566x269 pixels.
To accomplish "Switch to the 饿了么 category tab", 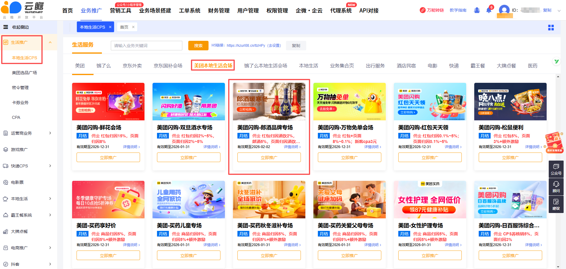I will (x=103, y=66).
